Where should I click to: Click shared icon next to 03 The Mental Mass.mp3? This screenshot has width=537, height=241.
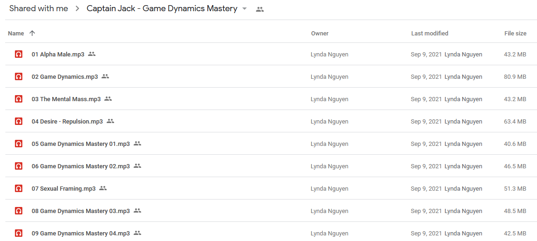(x=108, y=99)
